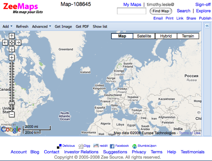Click the Share link
The width and height of the screenshot is (212, 161).
(191, 18)
